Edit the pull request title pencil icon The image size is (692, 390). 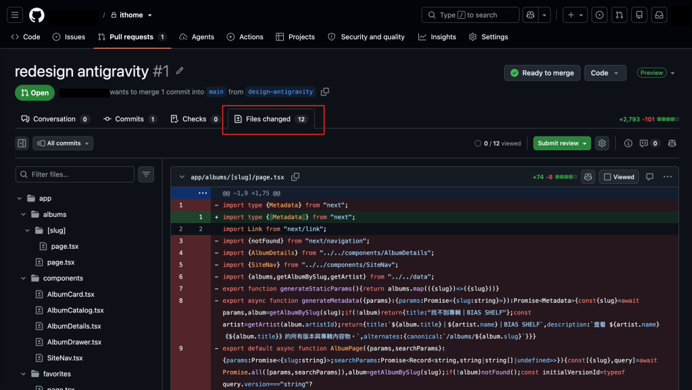pyautogui.click(x=180, y=70)
